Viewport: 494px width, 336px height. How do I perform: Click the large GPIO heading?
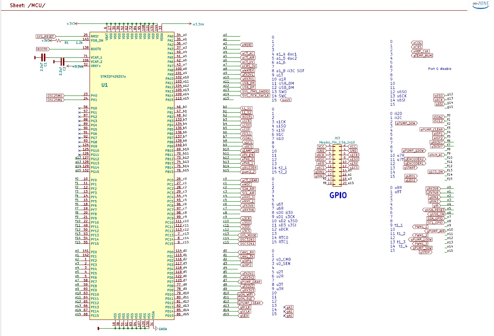click(x=338, y=195)
